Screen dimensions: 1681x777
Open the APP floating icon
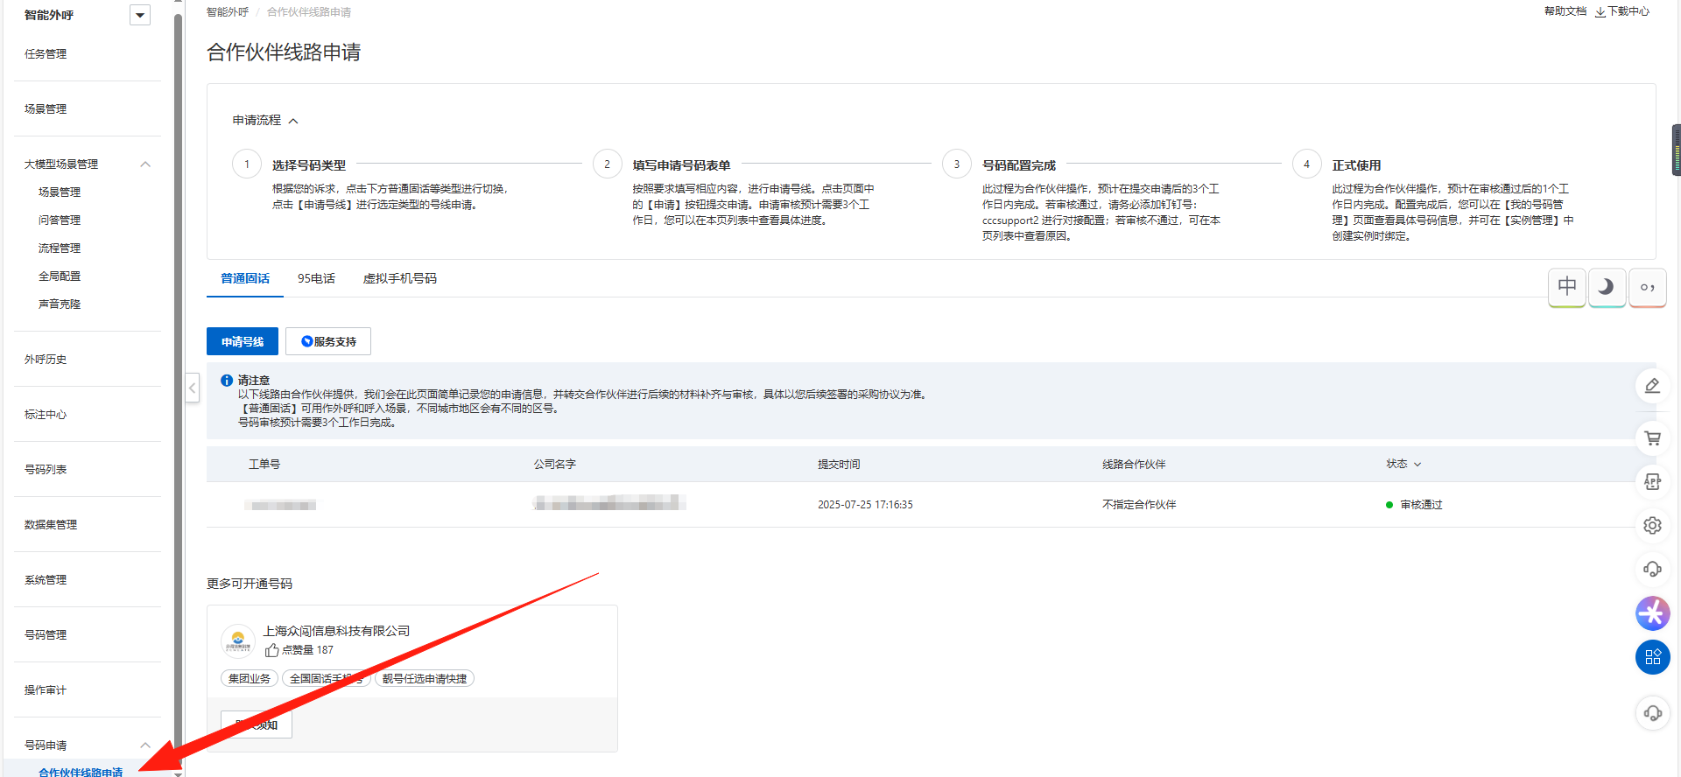(1652, 482)
